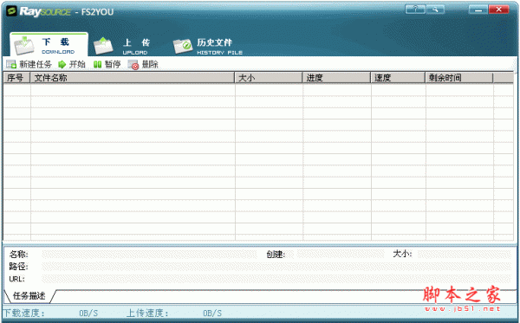Viewport: 520px width, 323px height.
Task: Sort by the 速度 column header
Action: click(x=398, y=78)
